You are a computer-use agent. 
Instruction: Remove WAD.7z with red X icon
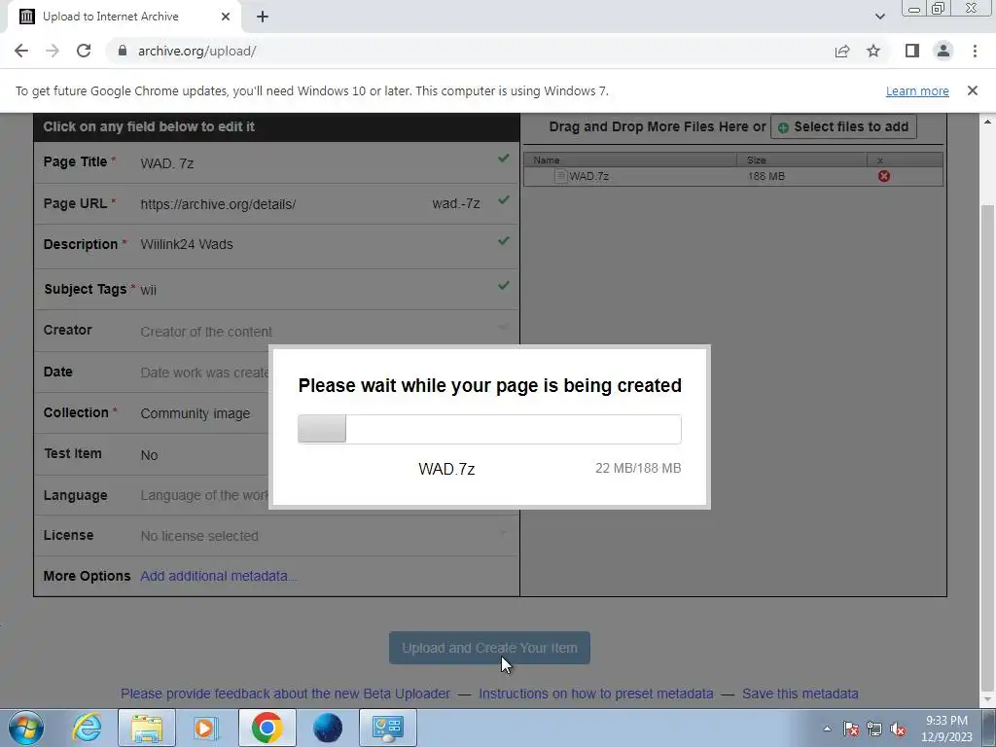click(x=883, y=176)
